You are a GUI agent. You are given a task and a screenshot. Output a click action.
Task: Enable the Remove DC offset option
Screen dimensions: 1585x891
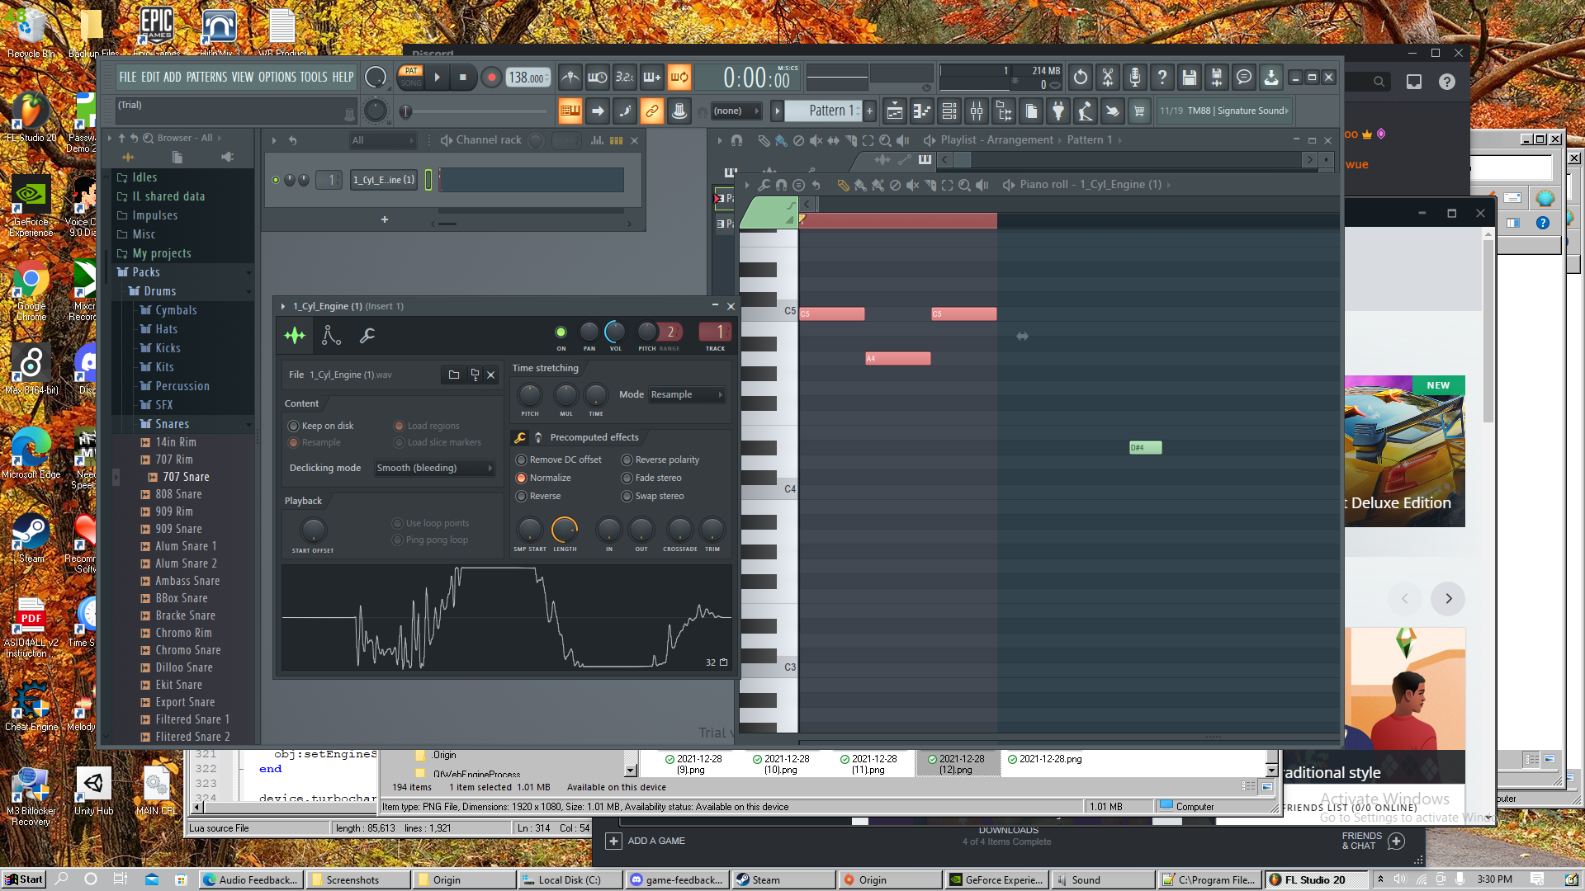pos(522,460)
